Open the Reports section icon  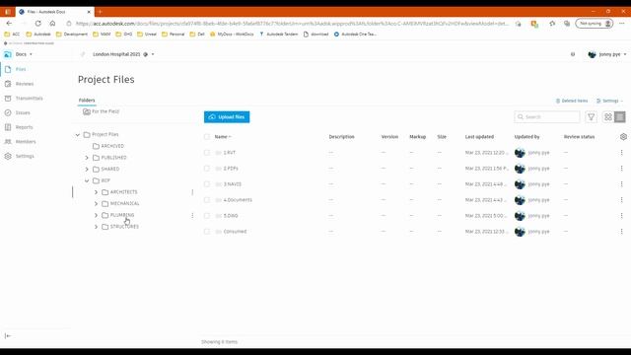tap(8, 127)
